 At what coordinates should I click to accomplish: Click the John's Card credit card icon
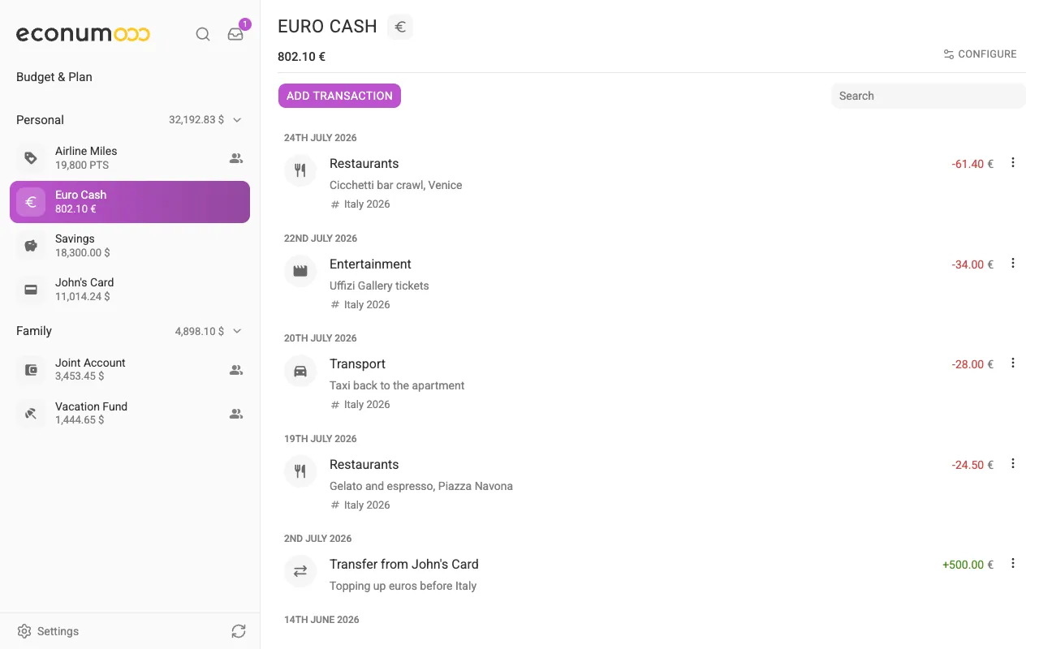pos(31,290)
